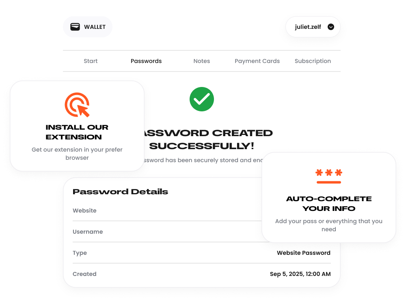The image size is (406, 304).
Task: Select the Passwords tab
Action: (x=146, y=61)
